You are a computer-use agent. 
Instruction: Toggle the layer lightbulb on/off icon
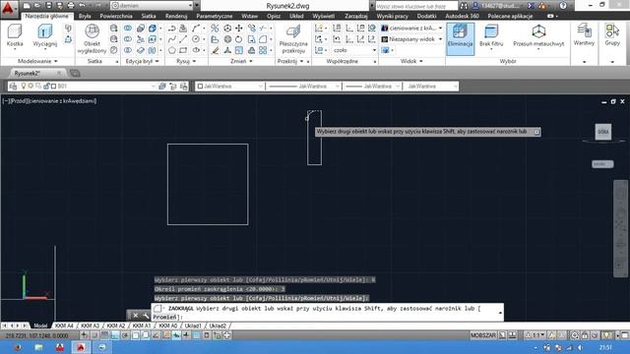24,86
